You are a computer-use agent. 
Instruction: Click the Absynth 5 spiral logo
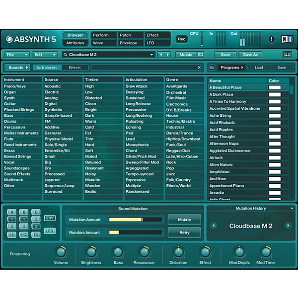tap(9, 39)
